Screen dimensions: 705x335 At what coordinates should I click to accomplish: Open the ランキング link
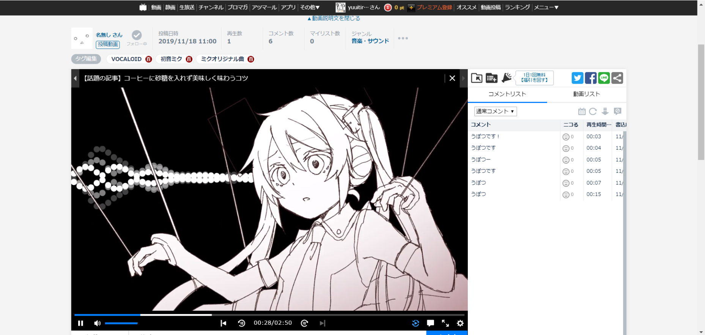point(517,7)
